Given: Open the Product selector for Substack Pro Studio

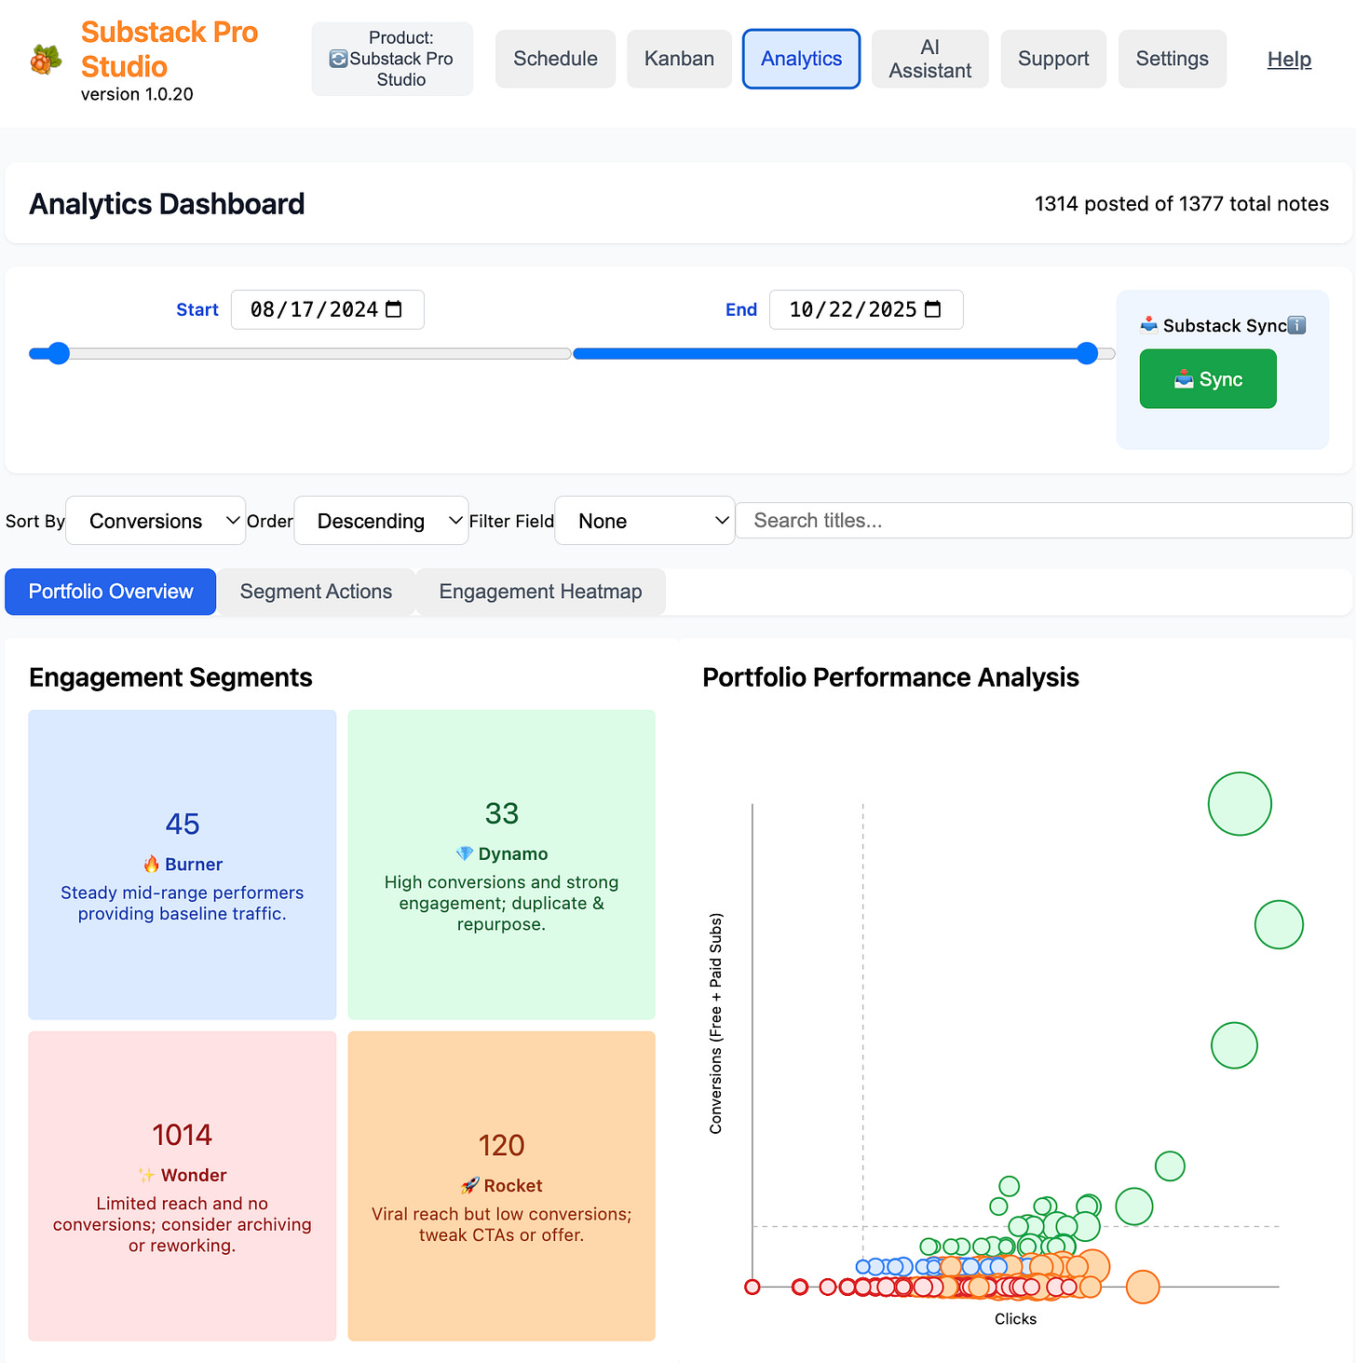Looking at the screenshot, I should (392, 59).
